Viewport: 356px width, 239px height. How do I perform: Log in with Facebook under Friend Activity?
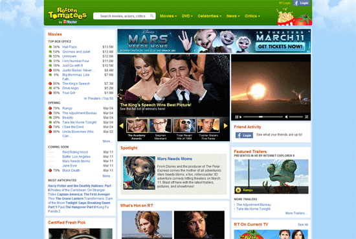[244, 135]
